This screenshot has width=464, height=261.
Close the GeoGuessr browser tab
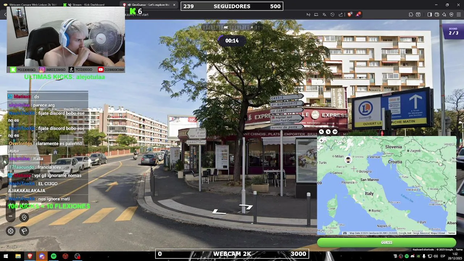point(174,5)
